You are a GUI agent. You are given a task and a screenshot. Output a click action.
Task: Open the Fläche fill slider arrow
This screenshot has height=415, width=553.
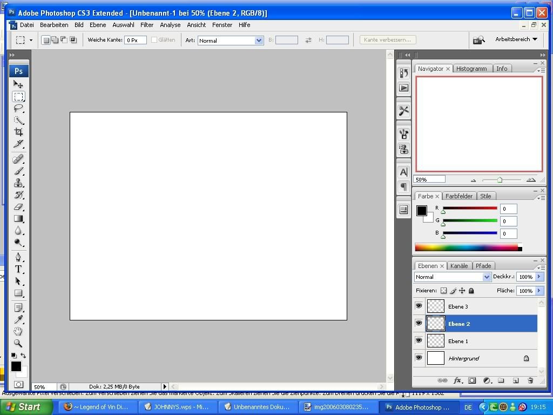click(539, 291)
